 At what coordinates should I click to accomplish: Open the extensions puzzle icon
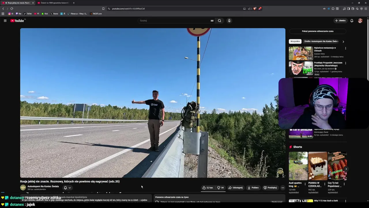(x=333, y=9)
